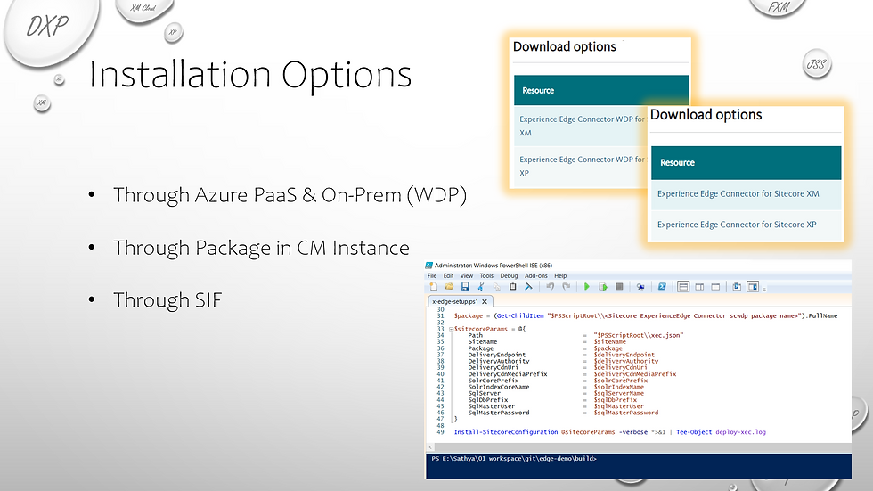Click the $solrCorePrefix variable
This screenshot has width=873, height=491.
click(620, 381)
